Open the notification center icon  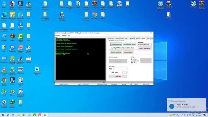[x=204, y=115]
